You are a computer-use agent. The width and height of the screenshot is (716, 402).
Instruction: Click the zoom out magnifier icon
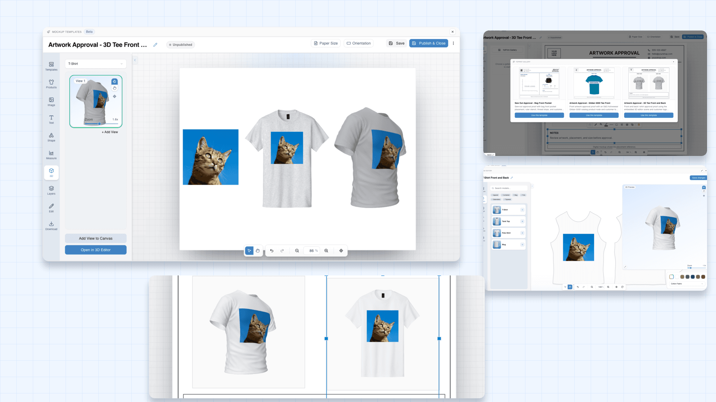click(297, 251)
